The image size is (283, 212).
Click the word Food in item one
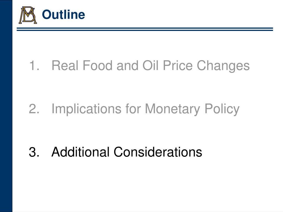pyautogui.click(x=98, y=65)
